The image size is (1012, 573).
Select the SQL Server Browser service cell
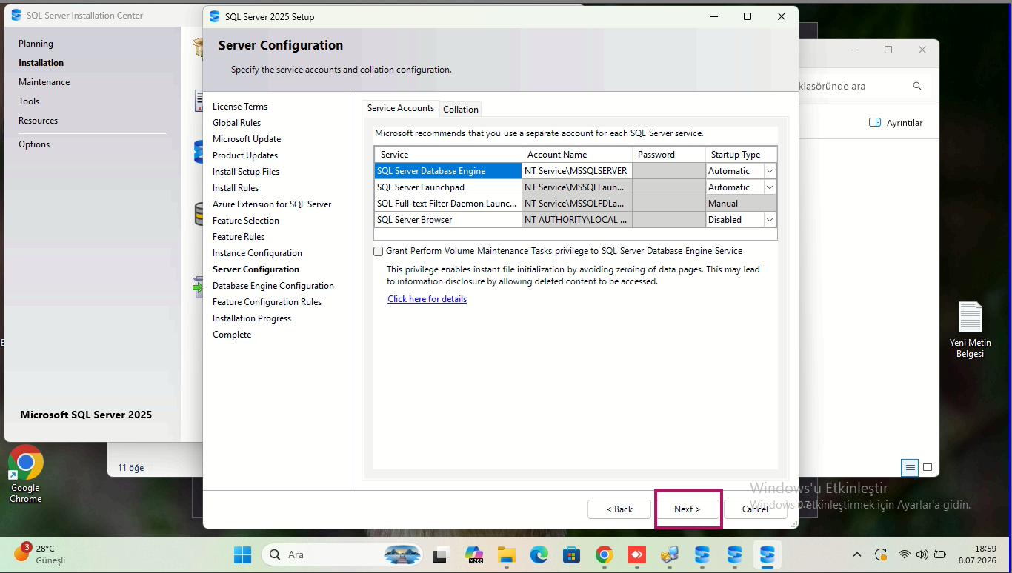[448, 220]
